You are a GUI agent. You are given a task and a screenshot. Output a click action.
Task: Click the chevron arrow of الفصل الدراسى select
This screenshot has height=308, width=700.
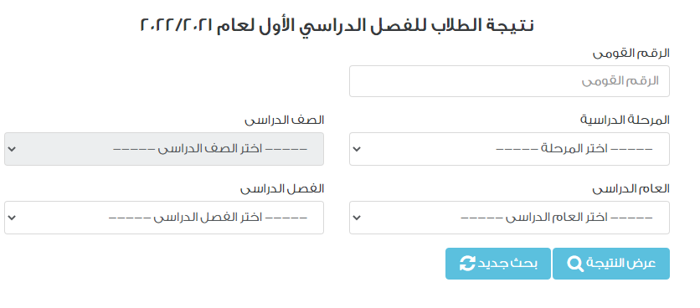(x=12, y=218)
